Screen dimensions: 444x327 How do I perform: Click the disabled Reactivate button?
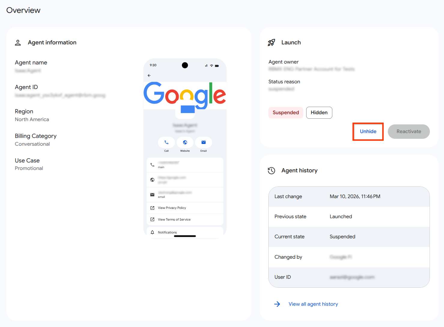(x=409, y=131)
